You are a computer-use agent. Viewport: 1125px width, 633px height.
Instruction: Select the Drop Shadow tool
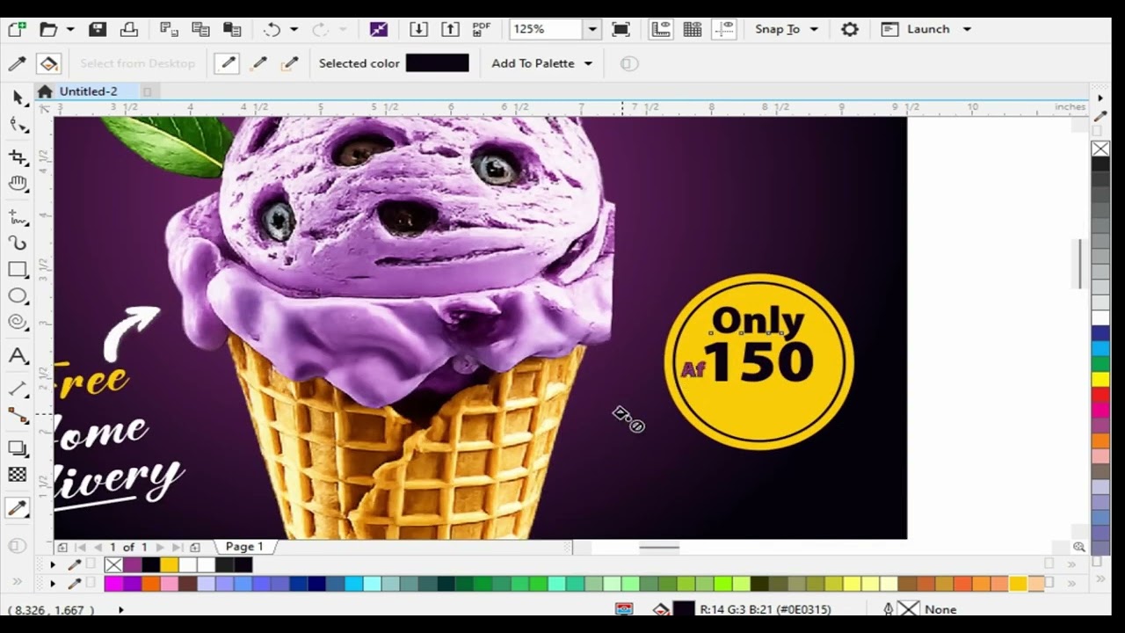point(18,448)
